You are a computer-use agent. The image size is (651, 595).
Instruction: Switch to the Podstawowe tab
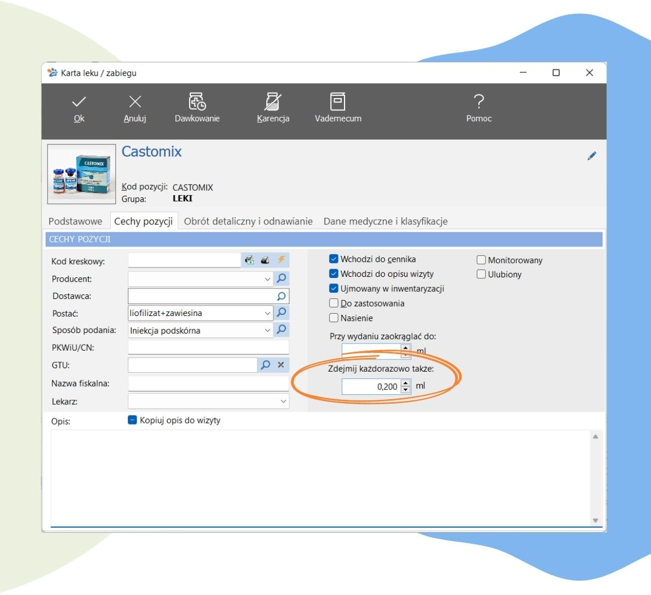75,221
